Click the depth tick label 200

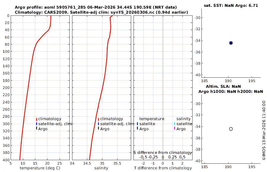pyautogui.click(x=6, y=87)
